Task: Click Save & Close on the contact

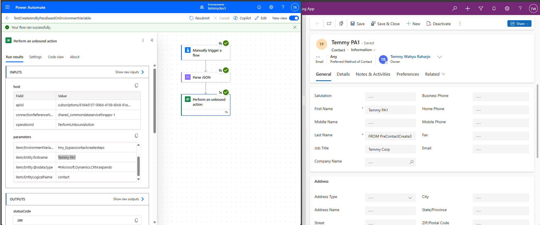Action: 385,24
